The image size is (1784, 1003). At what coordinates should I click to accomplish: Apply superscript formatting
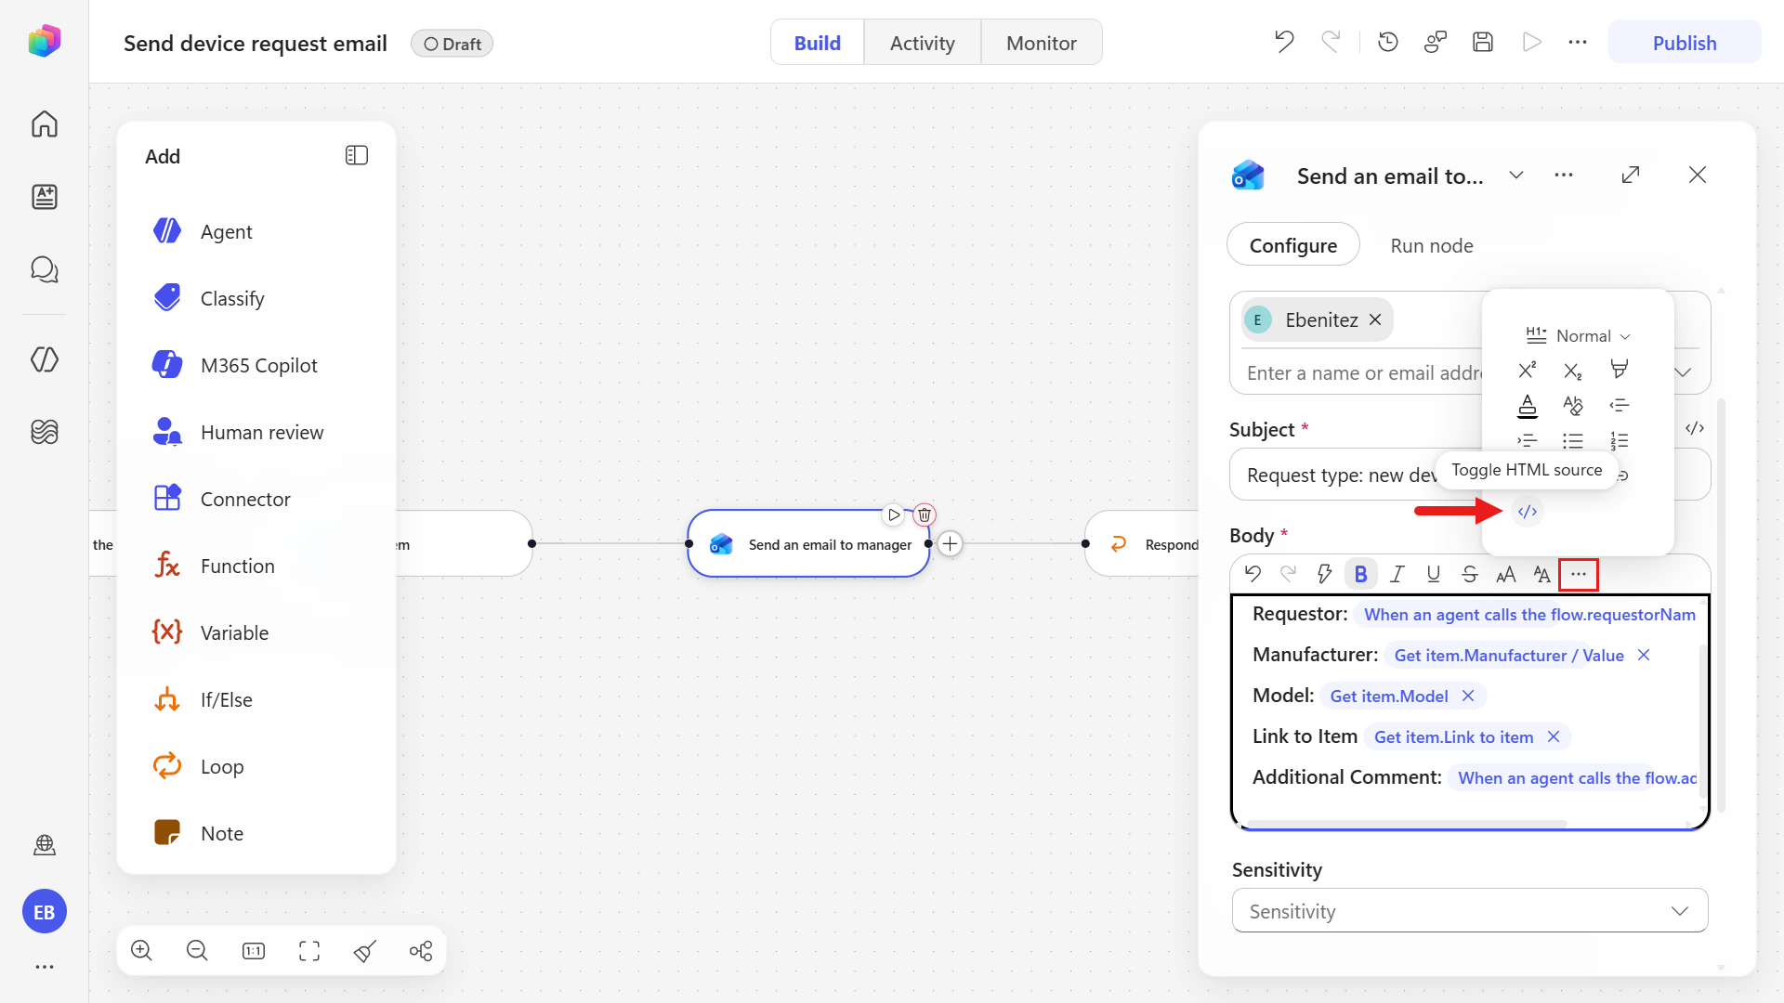tap(1528, 371)
